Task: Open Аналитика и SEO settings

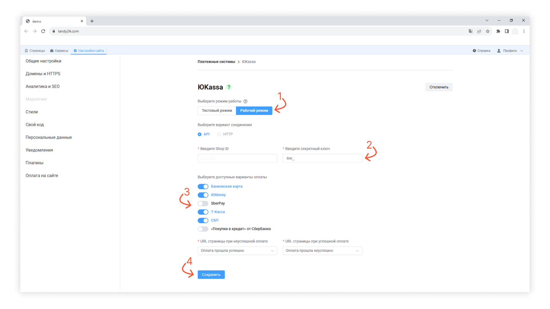Action: pyautogui.click(x=42, y=86)
